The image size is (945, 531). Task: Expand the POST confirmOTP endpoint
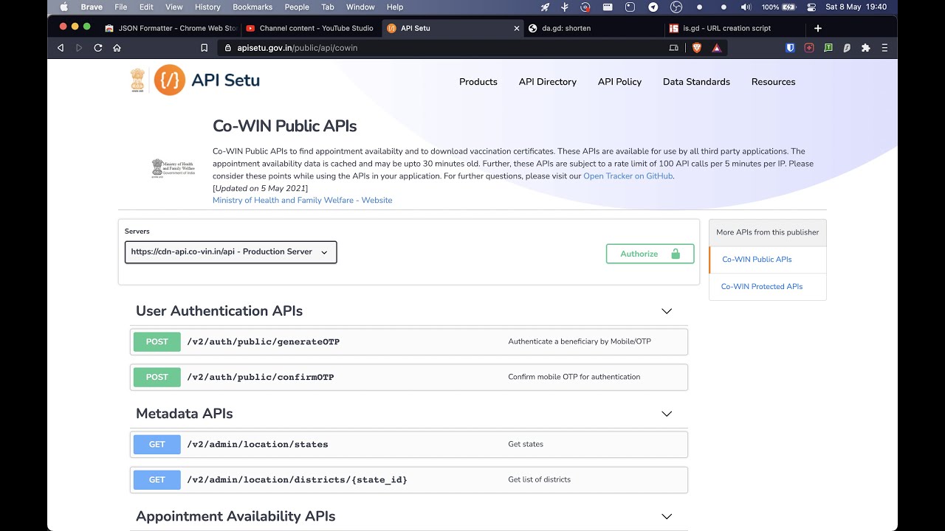(x=409, y=377)
